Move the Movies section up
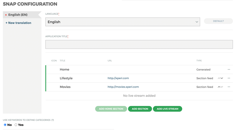Image resolution: width=237 pixels, height=132 pixels. click(x=219, y=87)
